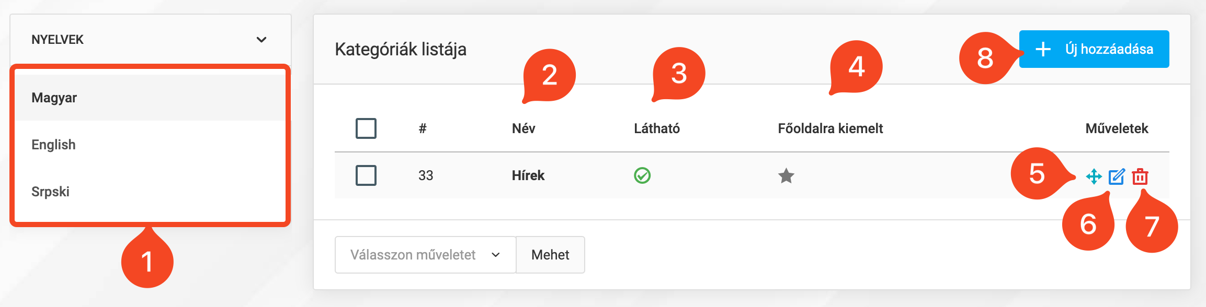Click the plus icon on Új hozzáadása
The height and width of the screenshot is (307, 1206).
(1043, 49)
